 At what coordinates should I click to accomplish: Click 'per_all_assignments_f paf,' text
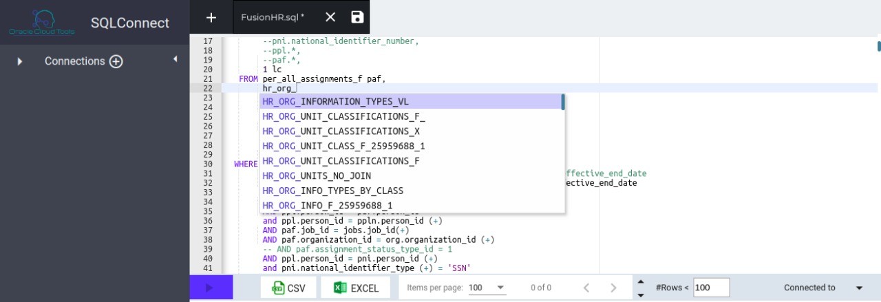click(324, 79)
